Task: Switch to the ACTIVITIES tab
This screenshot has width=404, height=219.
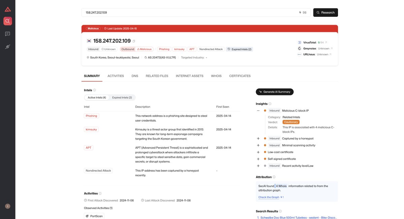Action: tap(116, 76)
